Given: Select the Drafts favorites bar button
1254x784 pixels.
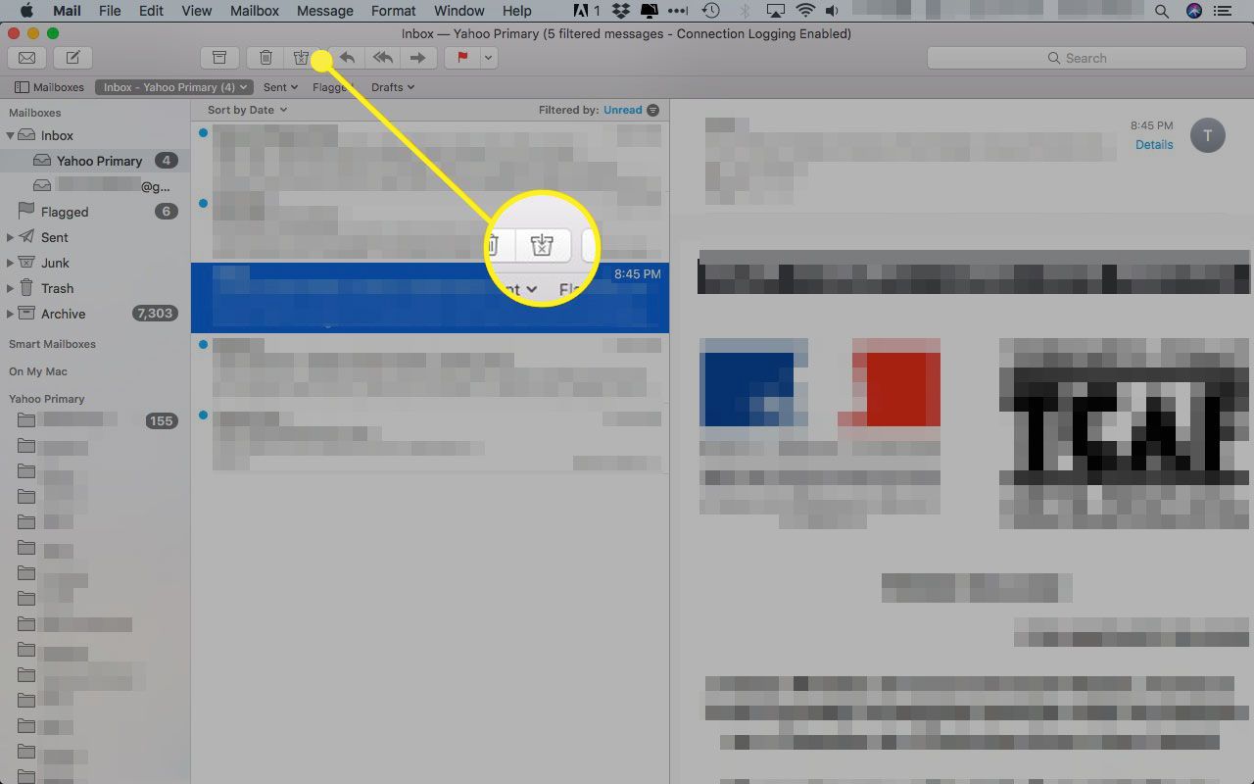Looking at the screenshot, I should point(392,87).
